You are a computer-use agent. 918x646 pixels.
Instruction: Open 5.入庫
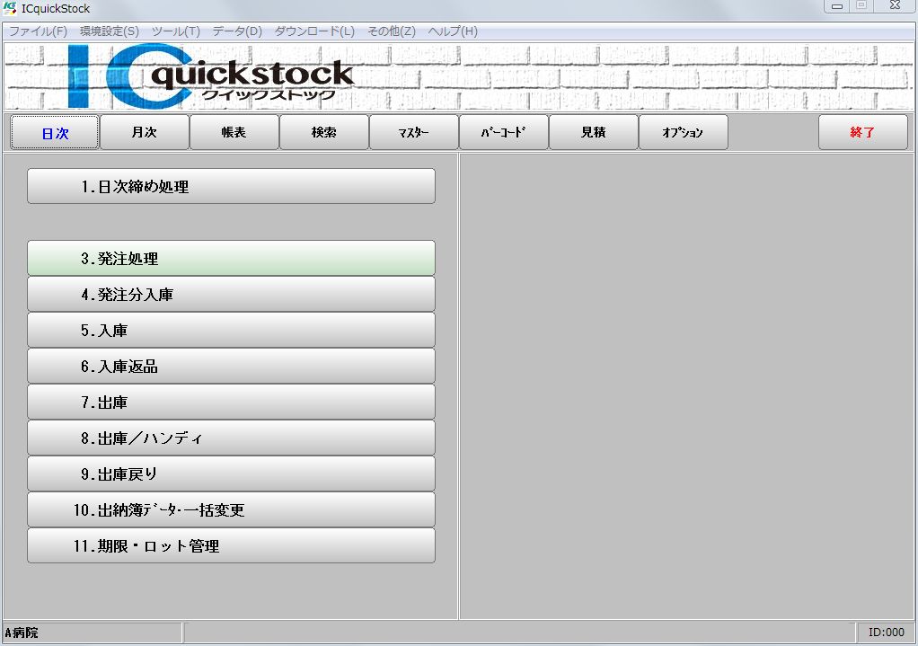pos(231,331)
